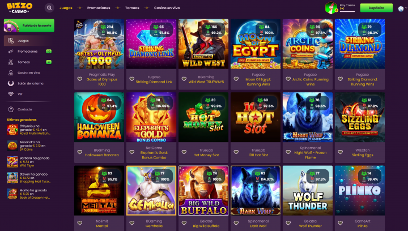Go to Casino en vivo top menu

(167, 8)
